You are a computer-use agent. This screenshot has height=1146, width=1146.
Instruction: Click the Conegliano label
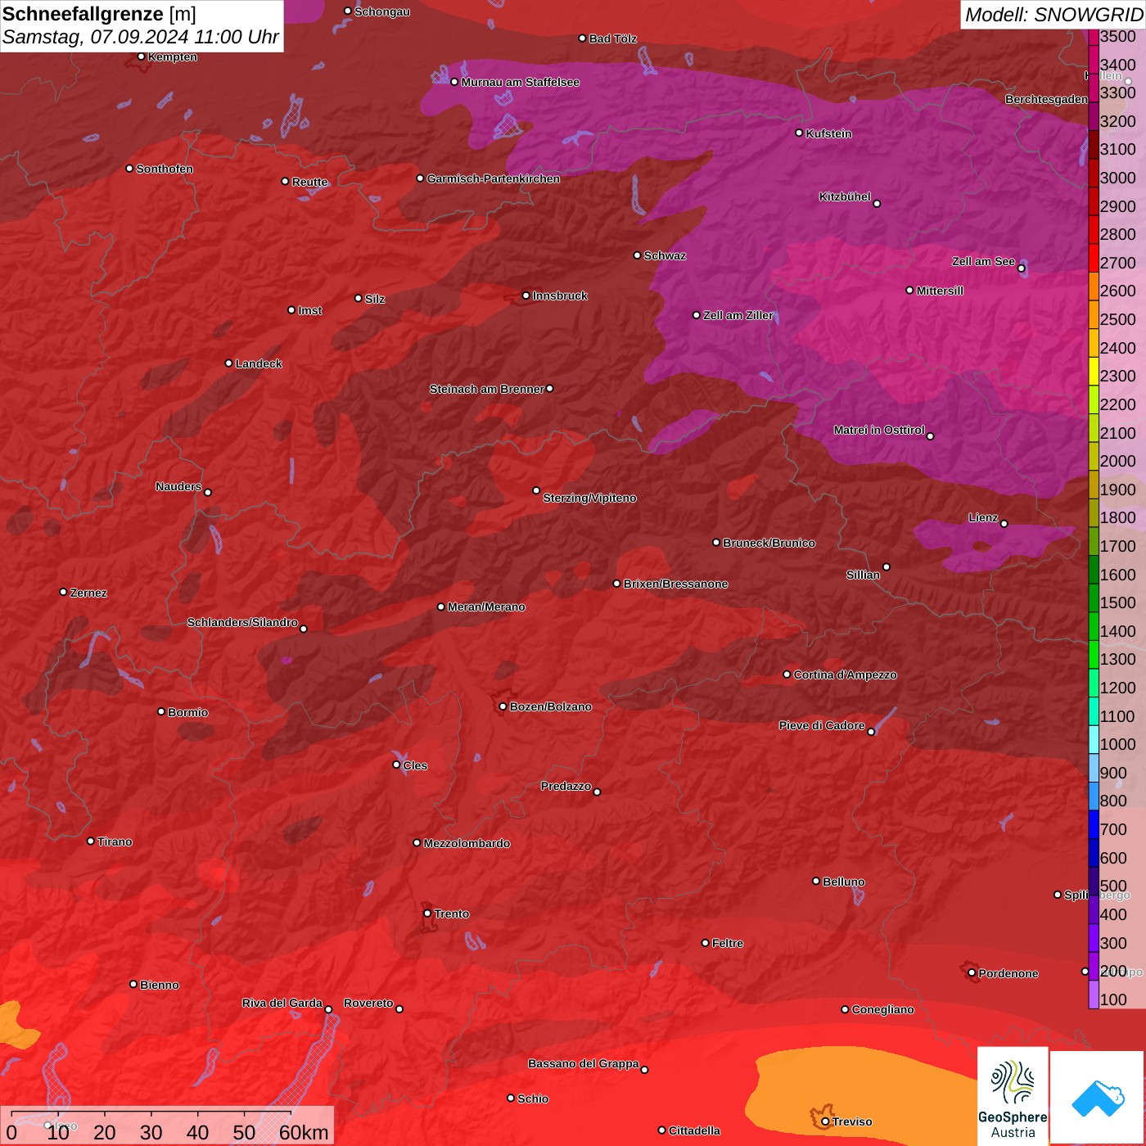882,1009
